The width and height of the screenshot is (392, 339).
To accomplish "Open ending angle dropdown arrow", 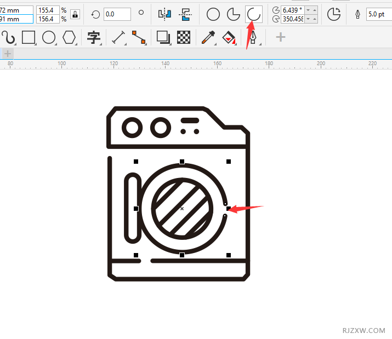I will (308, 19).
